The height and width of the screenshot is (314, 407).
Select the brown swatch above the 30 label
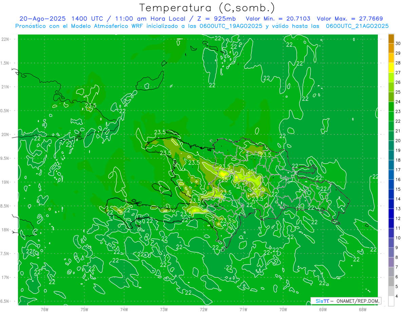click(x=391, y=38)
